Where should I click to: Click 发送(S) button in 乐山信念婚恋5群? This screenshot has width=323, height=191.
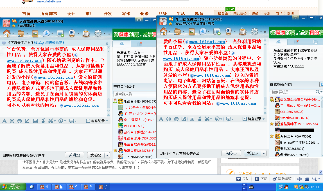[x=252, y=153]
